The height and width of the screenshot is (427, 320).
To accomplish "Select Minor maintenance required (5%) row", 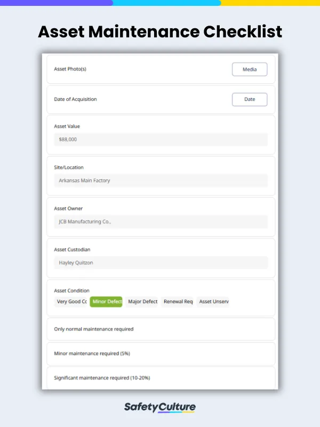I will (161, 353).
